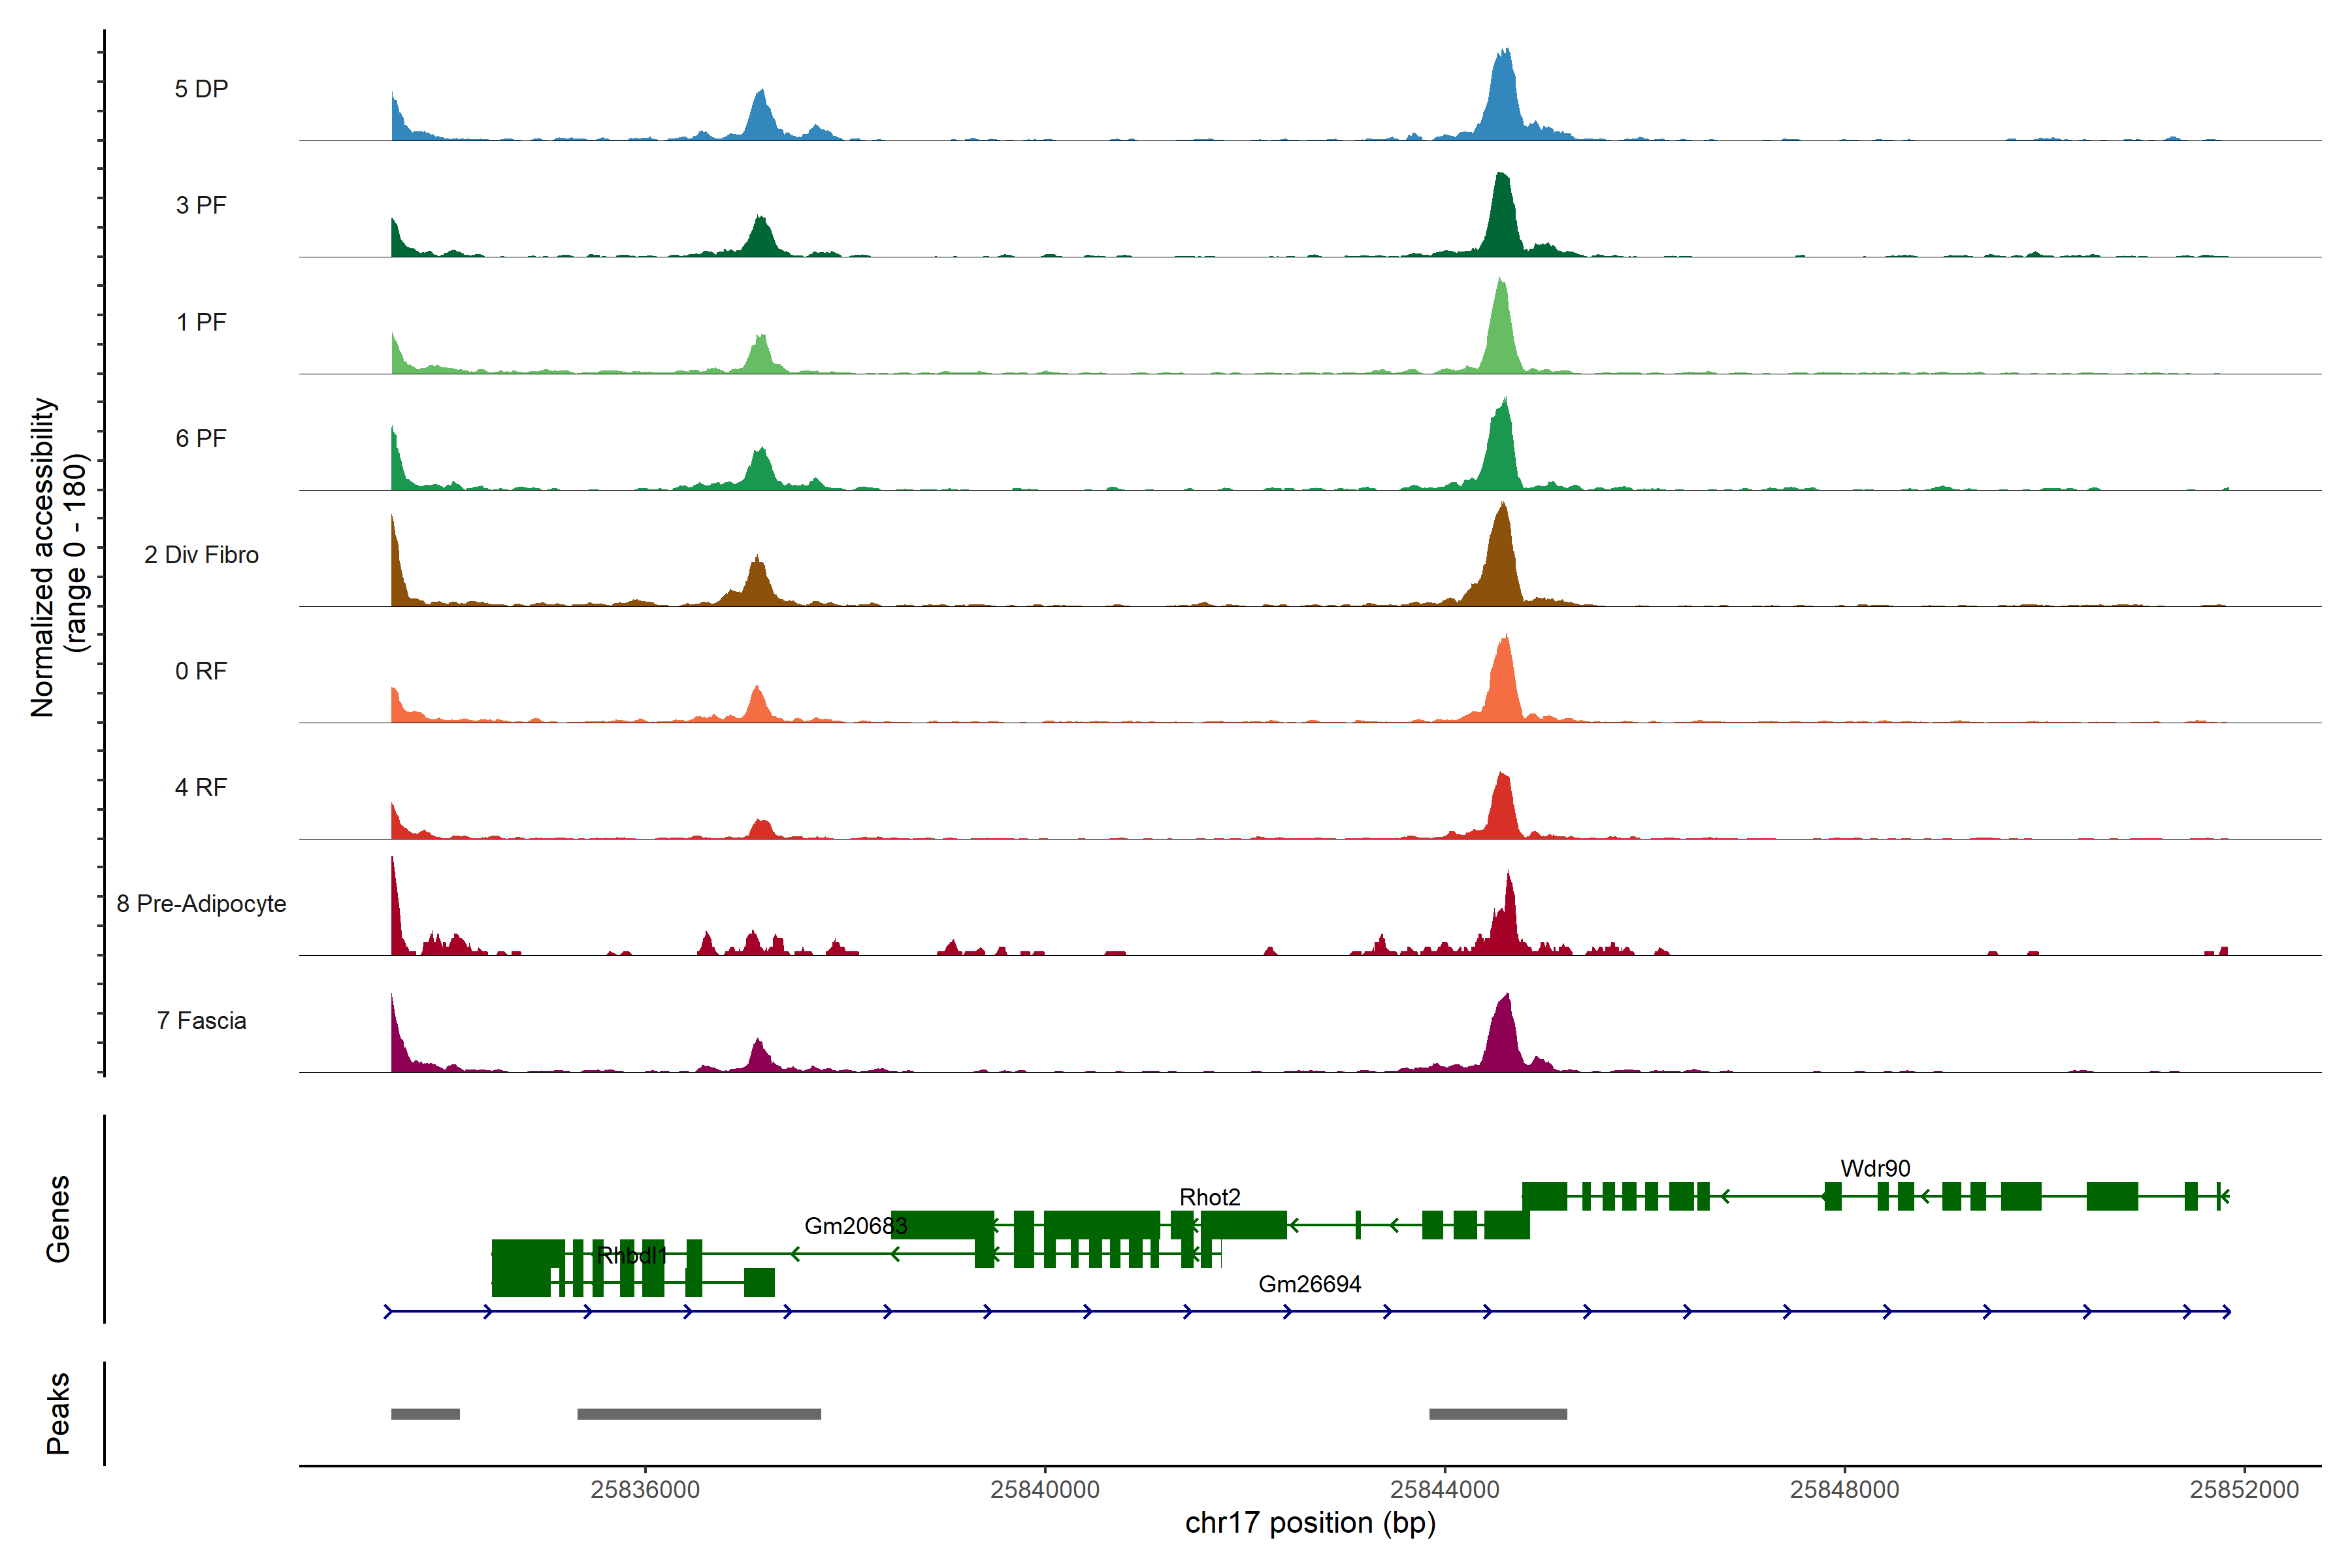Click the 25836000 axis tick label
The width and height of the screenshot is (2352, 1568).
tap(645, 1489)
